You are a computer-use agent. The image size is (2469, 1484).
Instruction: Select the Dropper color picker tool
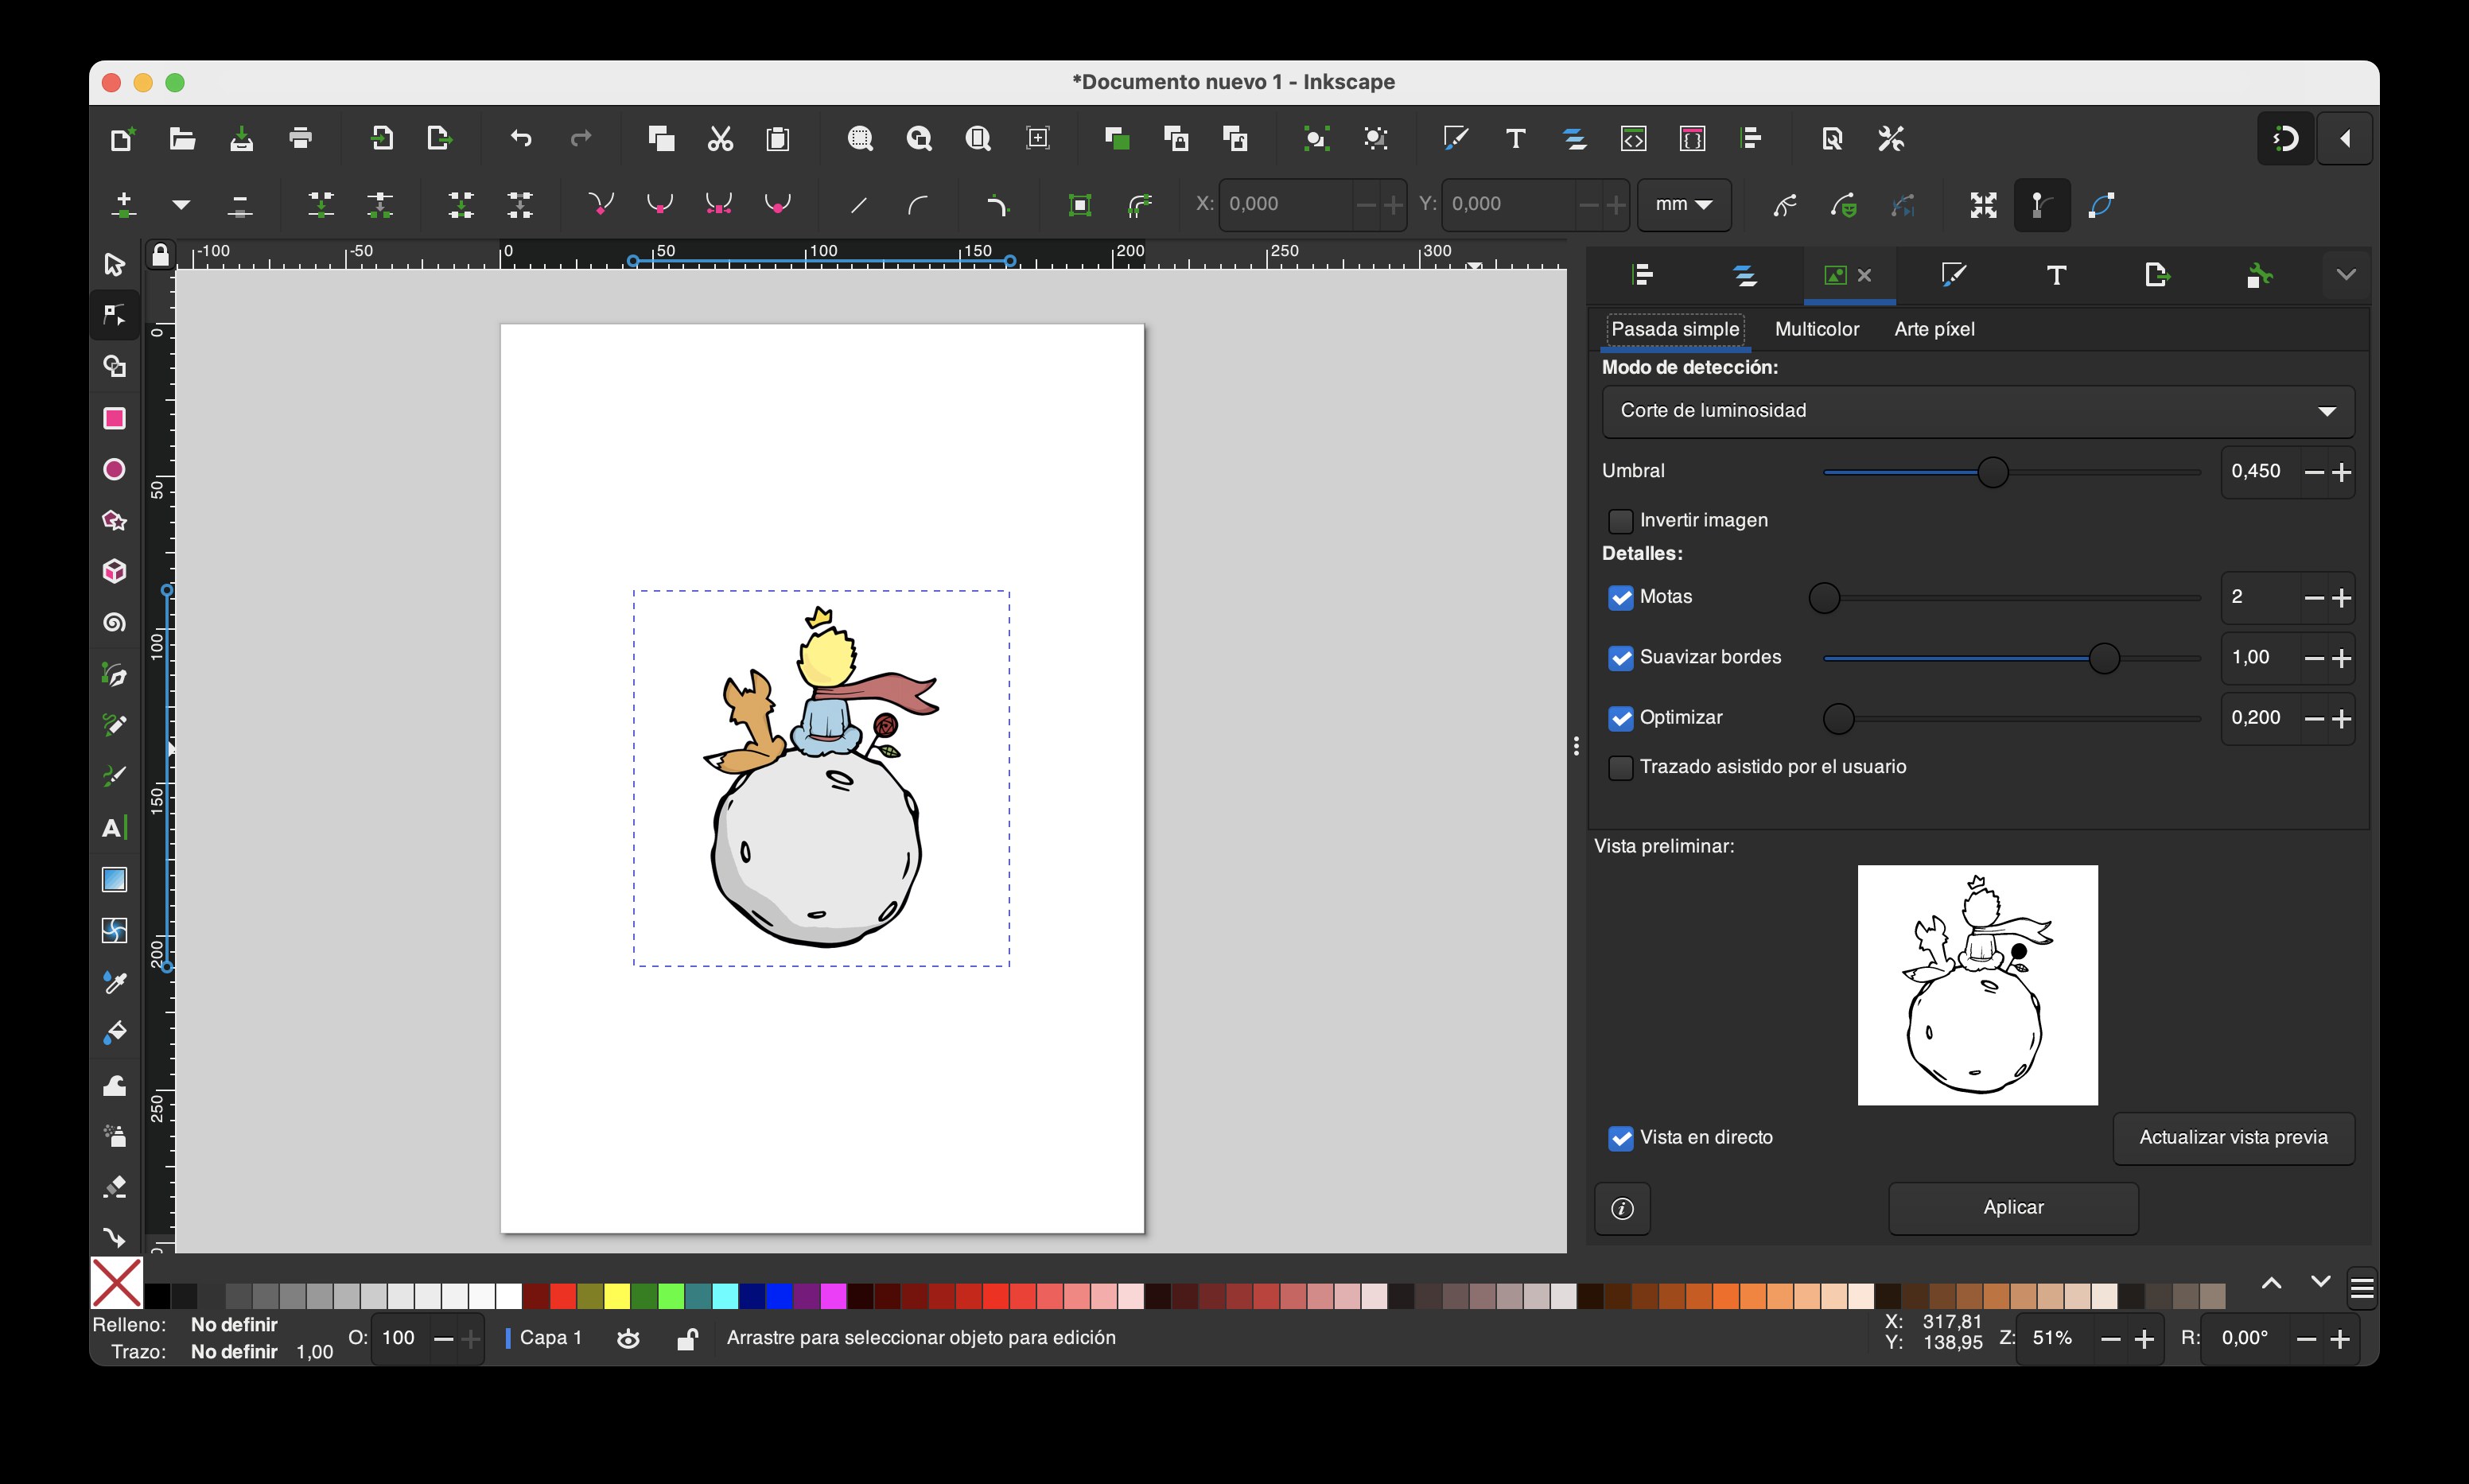[114, 982]
